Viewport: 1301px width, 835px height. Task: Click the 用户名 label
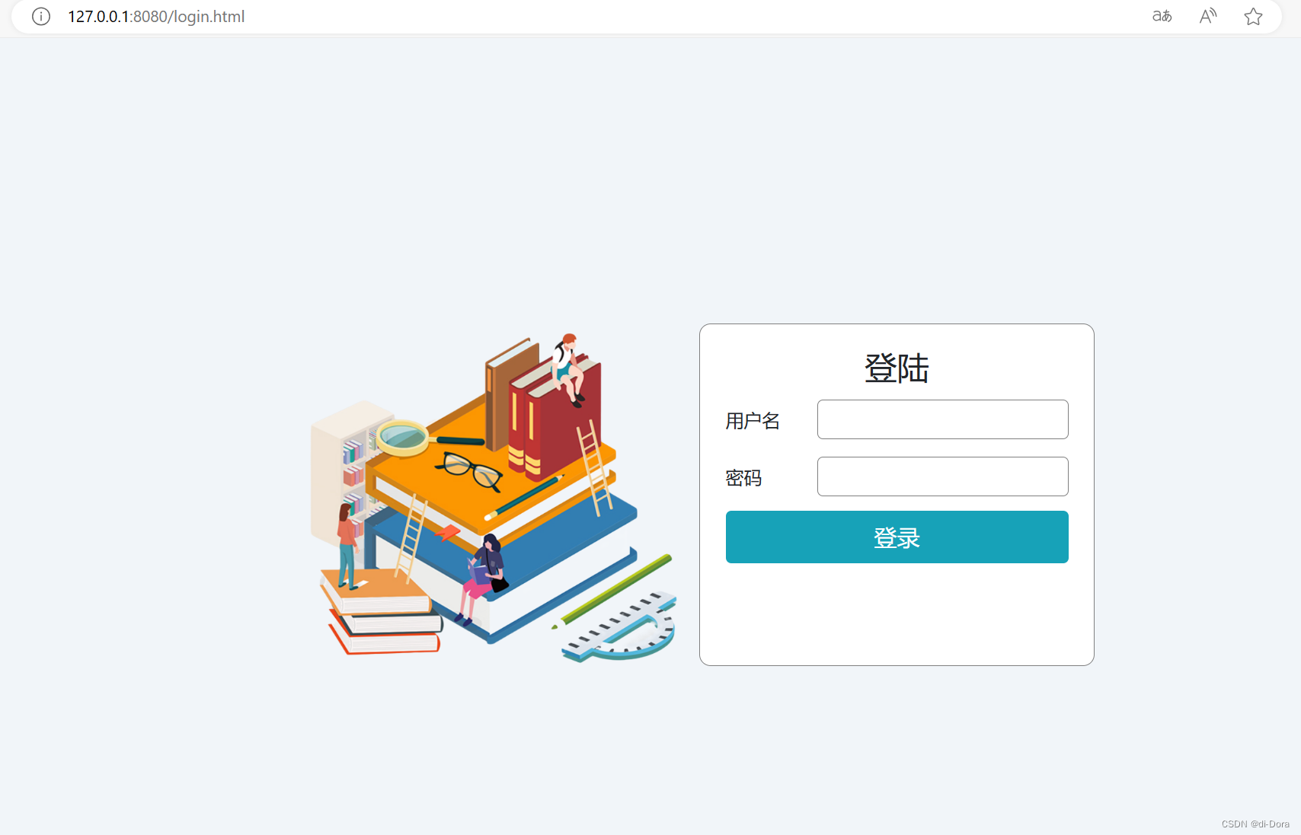click(x=753, y=421)
